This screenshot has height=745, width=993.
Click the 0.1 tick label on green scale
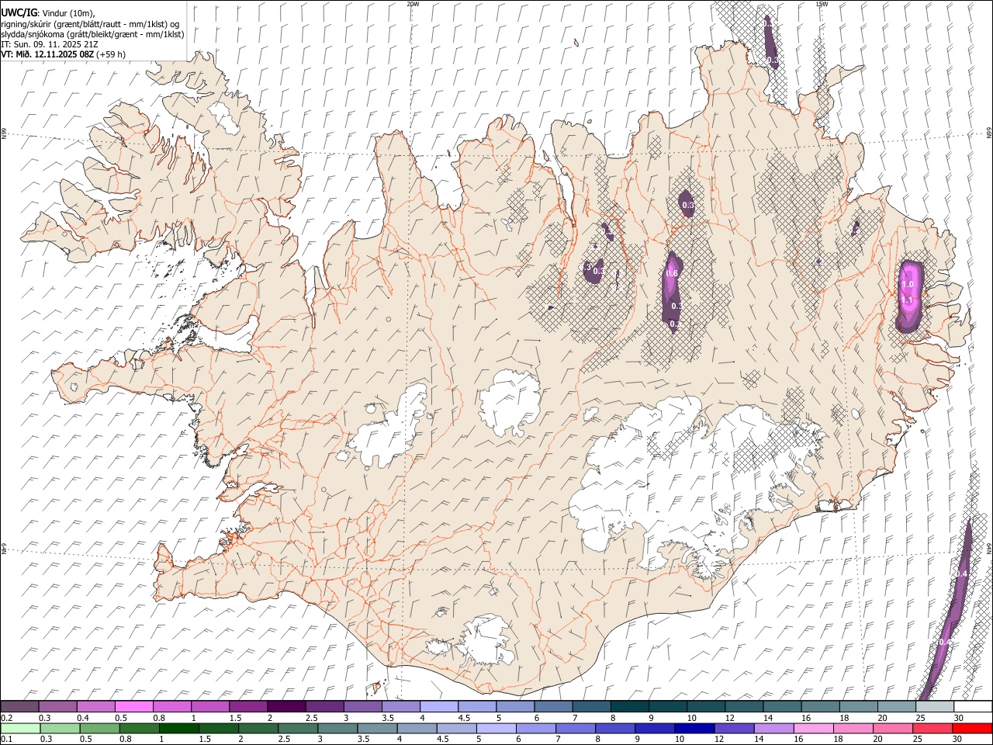coord(6,739)
